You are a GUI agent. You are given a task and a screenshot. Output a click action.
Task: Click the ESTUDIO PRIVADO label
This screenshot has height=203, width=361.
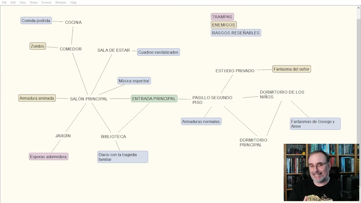[x=235, y=71]
